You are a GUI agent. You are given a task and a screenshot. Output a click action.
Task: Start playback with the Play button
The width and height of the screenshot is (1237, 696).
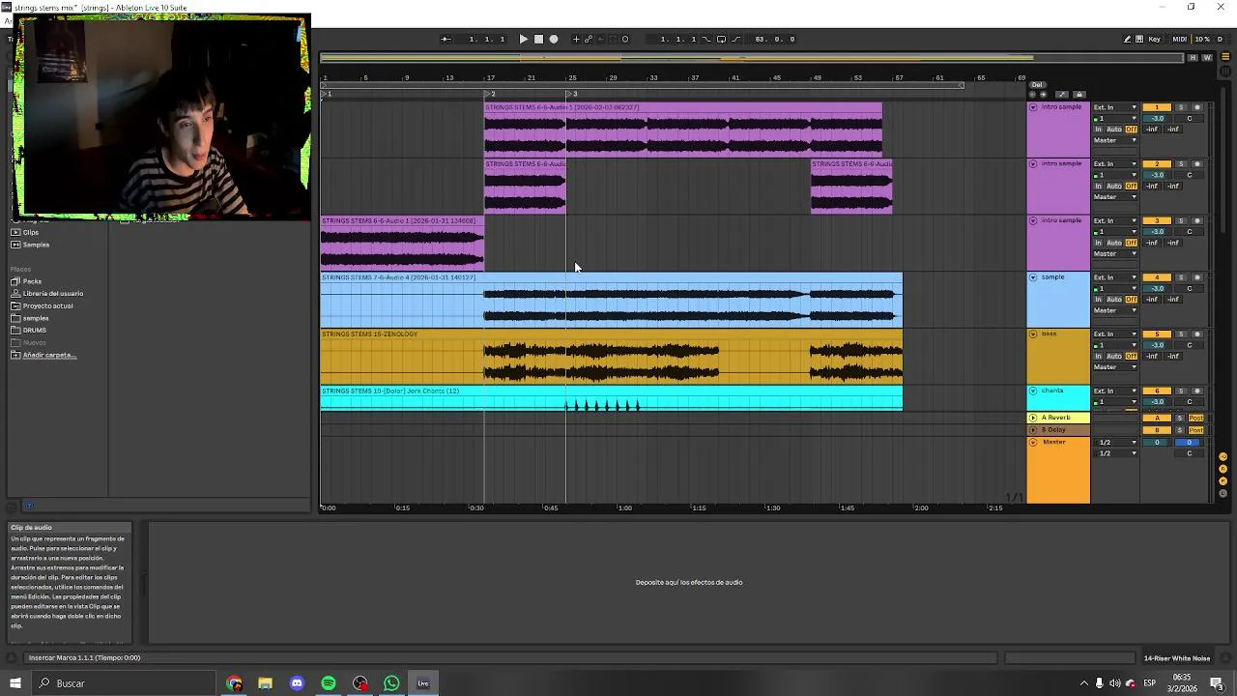point(524,40)
